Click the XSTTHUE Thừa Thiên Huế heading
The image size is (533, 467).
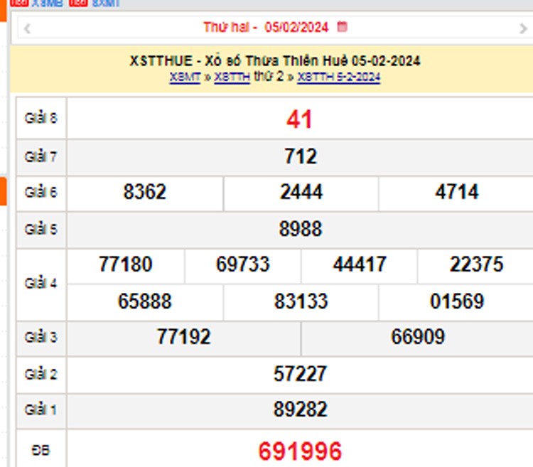click(x=274, y=61)
